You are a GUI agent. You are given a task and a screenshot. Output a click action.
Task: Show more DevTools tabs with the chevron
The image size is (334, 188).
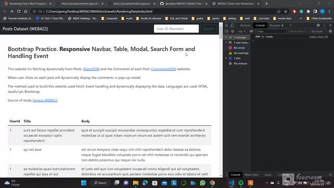click(x=291, y=26)
